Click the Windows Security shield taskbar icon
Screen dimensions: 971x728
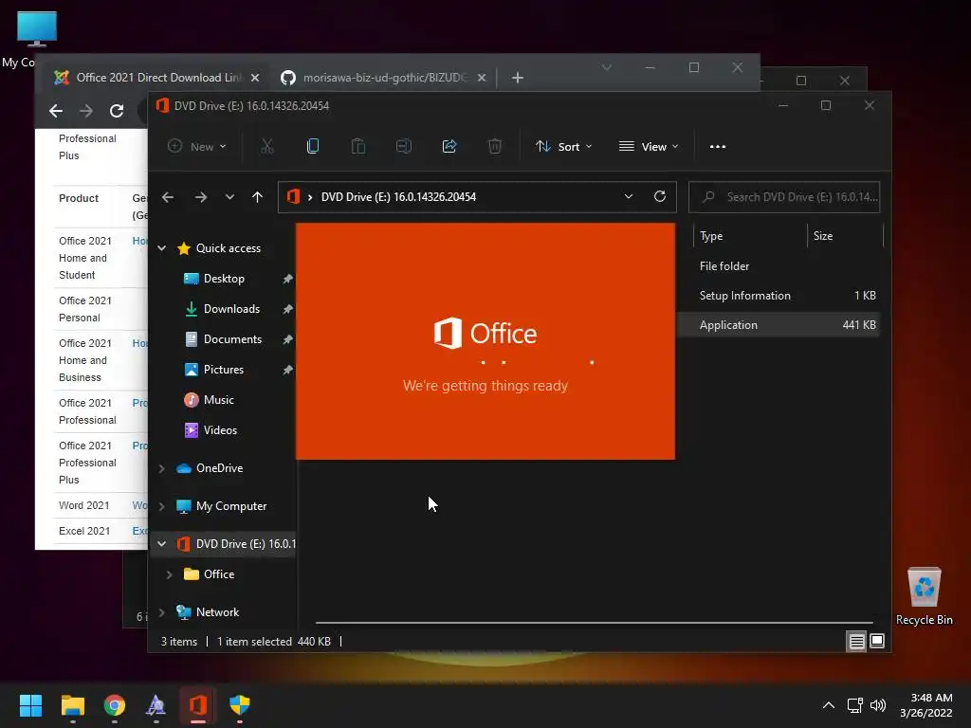[240, 705]
